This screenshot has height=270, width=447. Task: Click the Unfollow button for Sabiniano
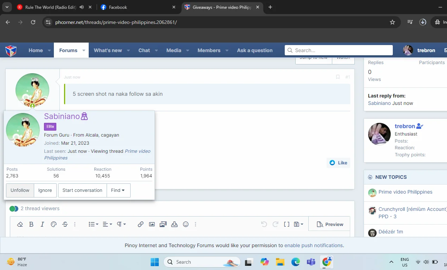20,190
